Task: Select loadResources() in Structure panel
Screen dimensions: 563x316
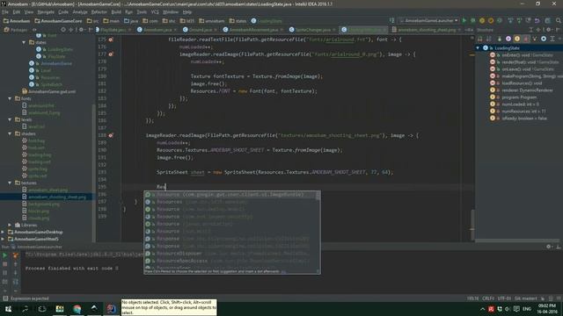Action: click(x=522, y=83)
